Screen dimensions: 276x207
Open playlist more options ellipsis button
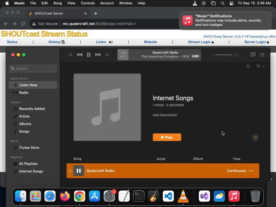pos(256,137)
